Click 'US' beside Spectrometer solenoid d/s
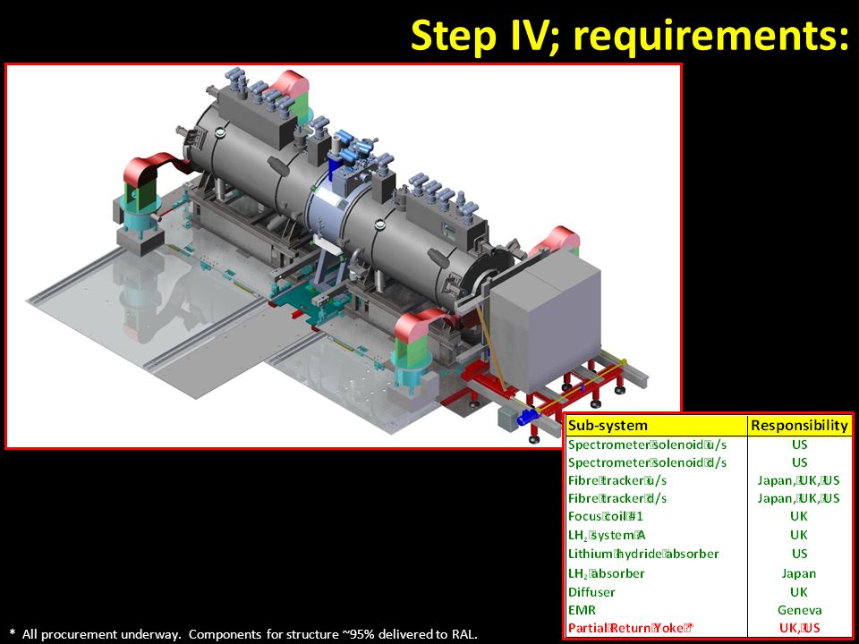 [799, 462]
